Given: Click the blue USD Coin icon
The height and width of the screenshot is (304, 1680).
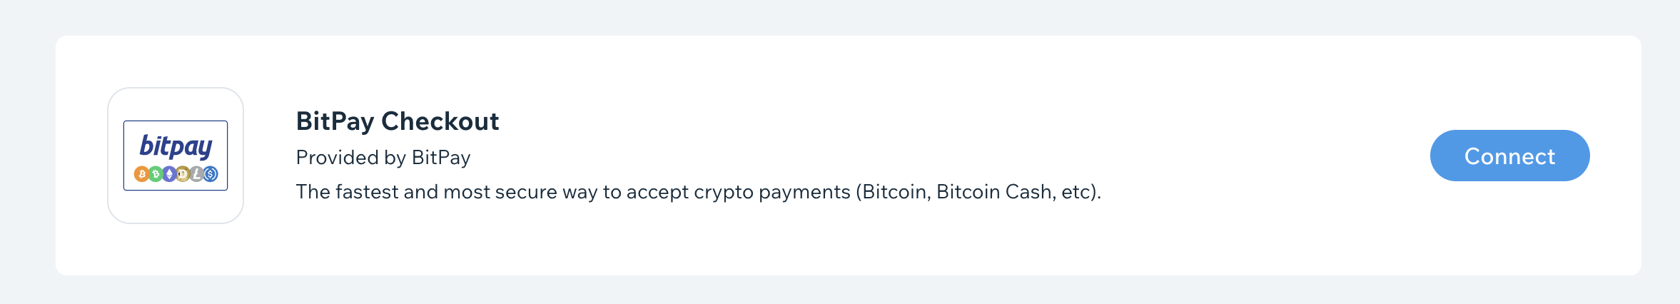Looking at the screenshot, I should pyautogui.click(x=211, y=173).
